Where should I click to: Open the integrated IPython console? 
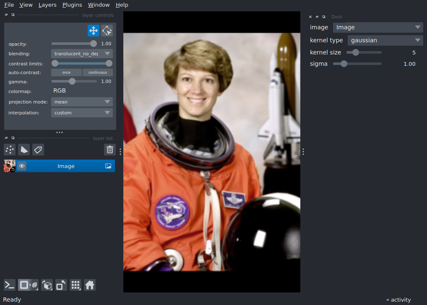(x=9, y=285)
